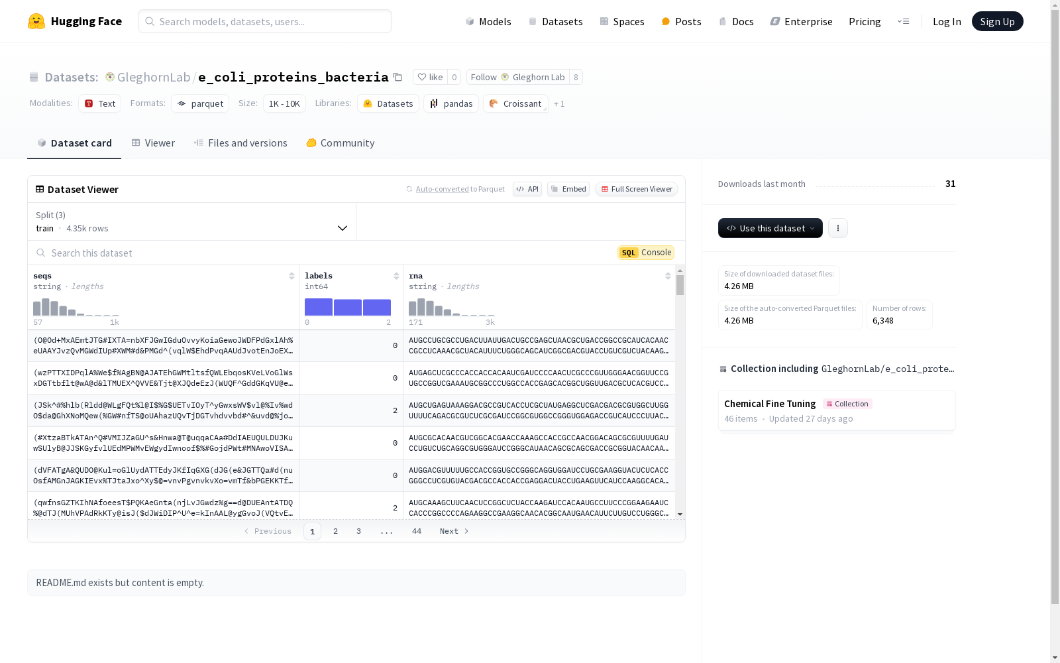
Task: Click the rna lengths histogram
Action: coord(452,307)
